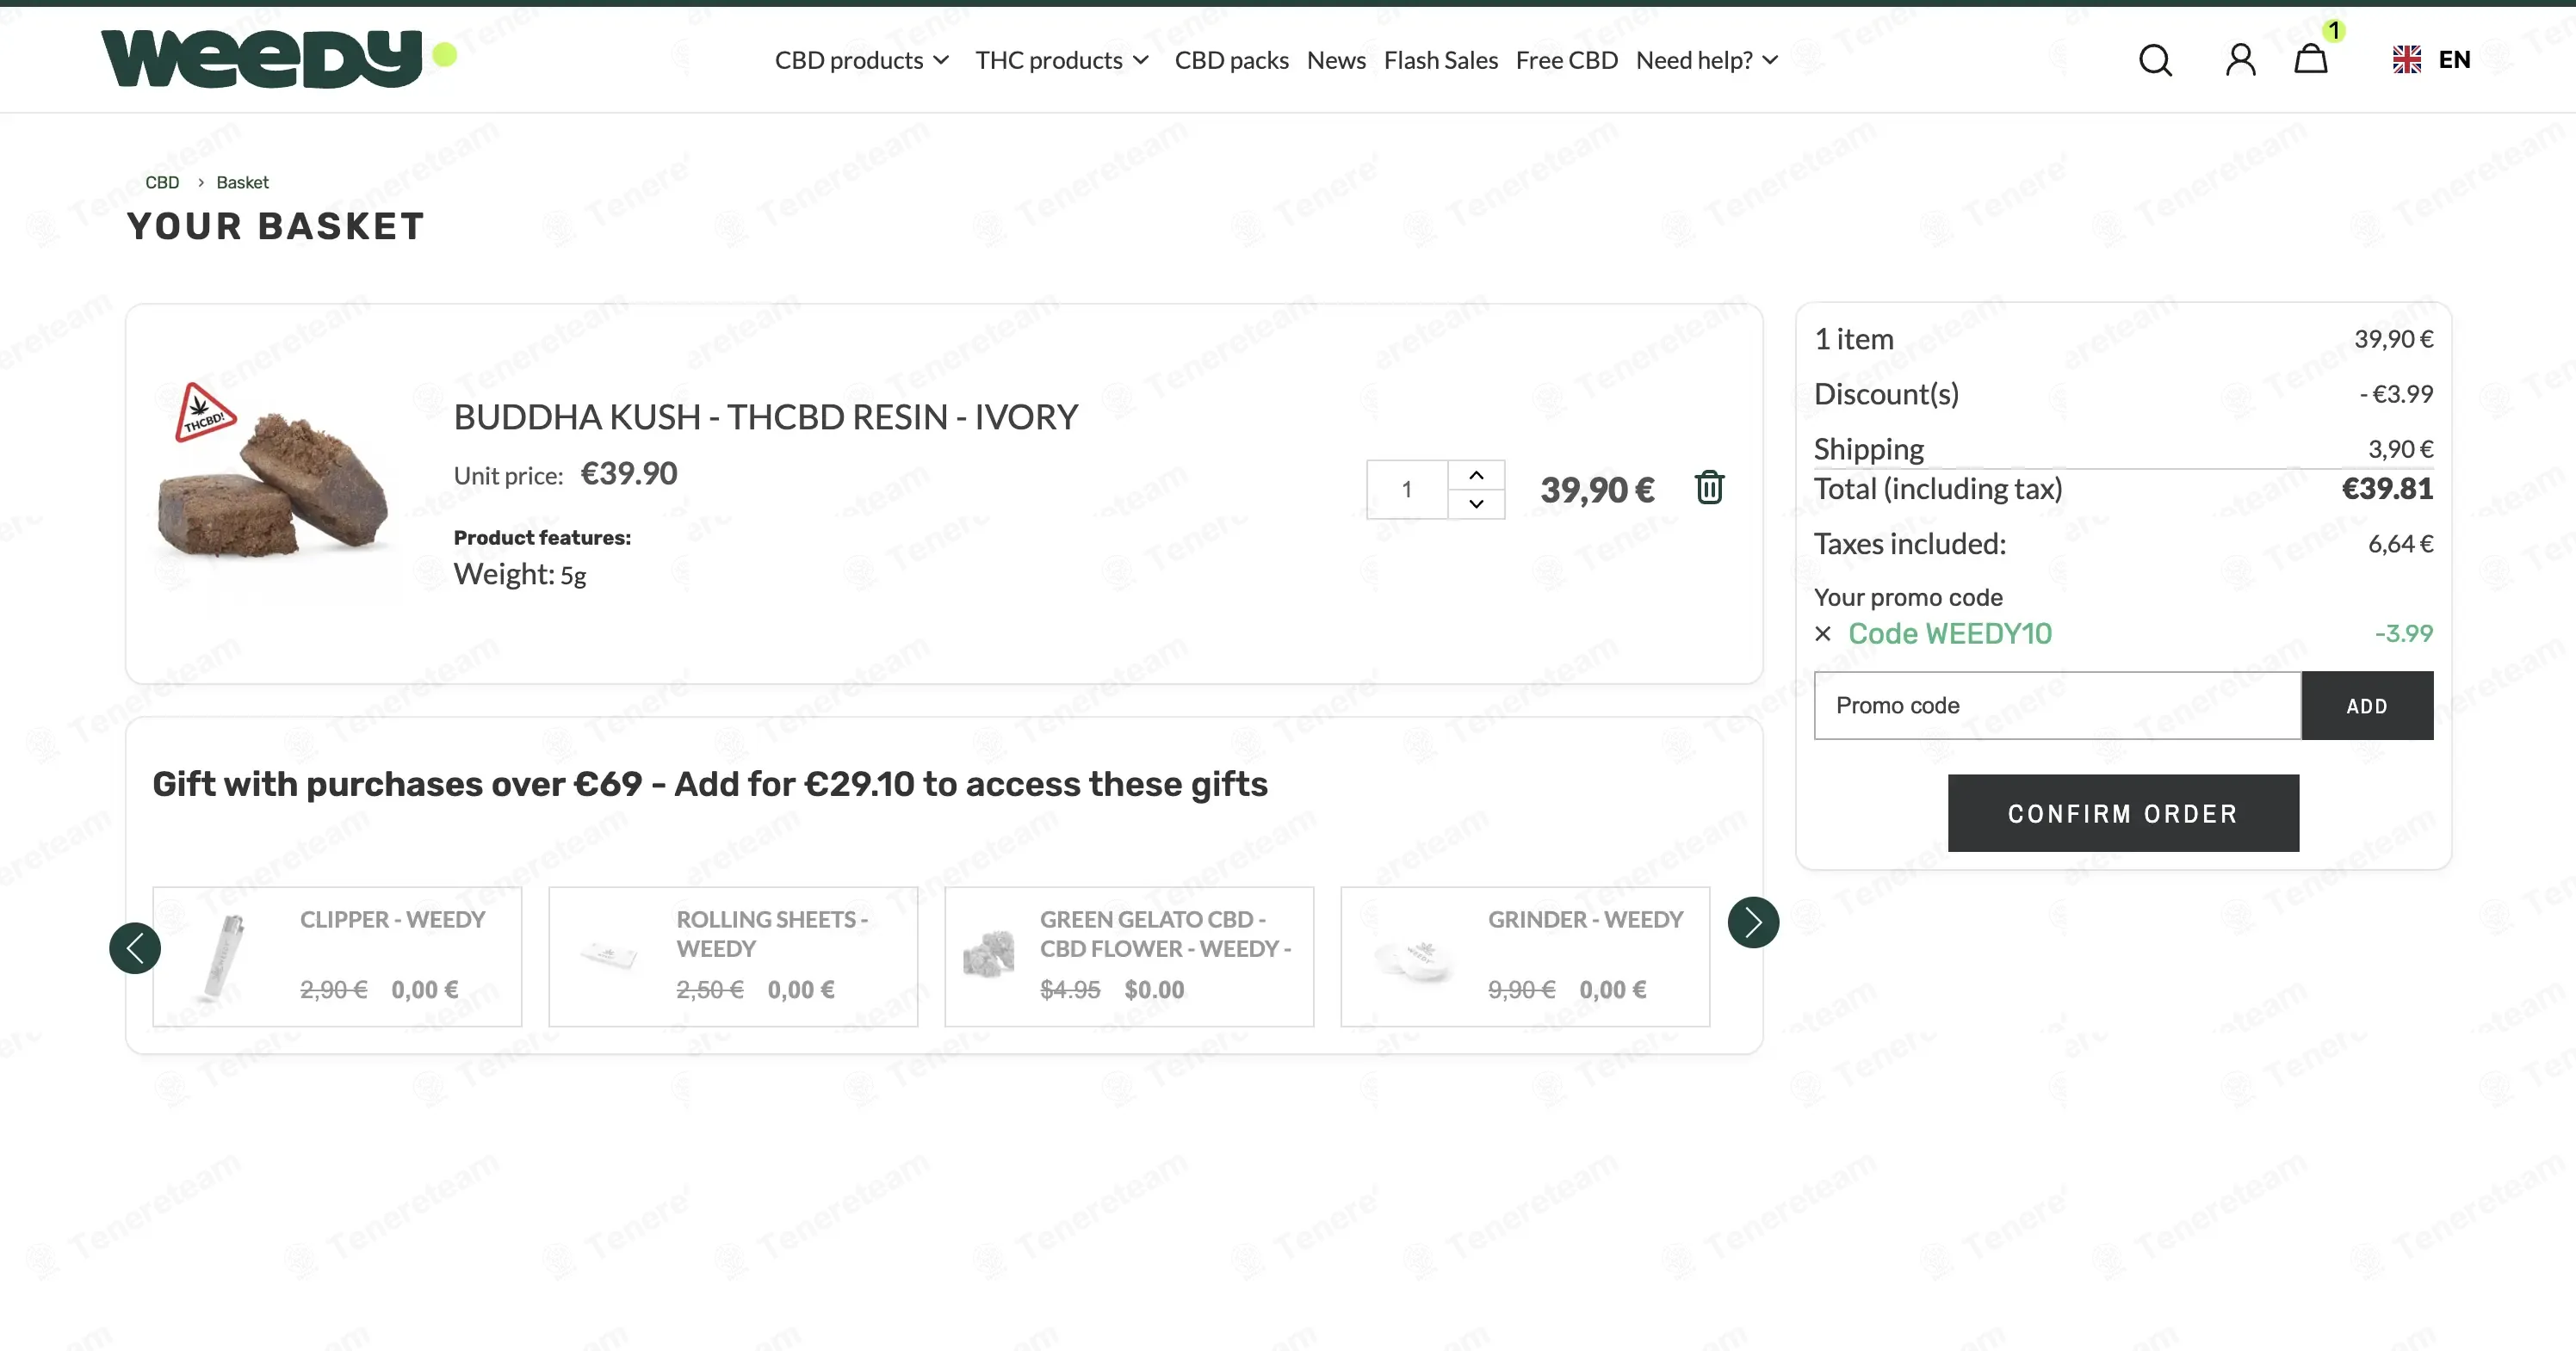Screen dimensions: 2576x1351
Task: Click the ADD promo code button
Action: (x=2367, y=706)
